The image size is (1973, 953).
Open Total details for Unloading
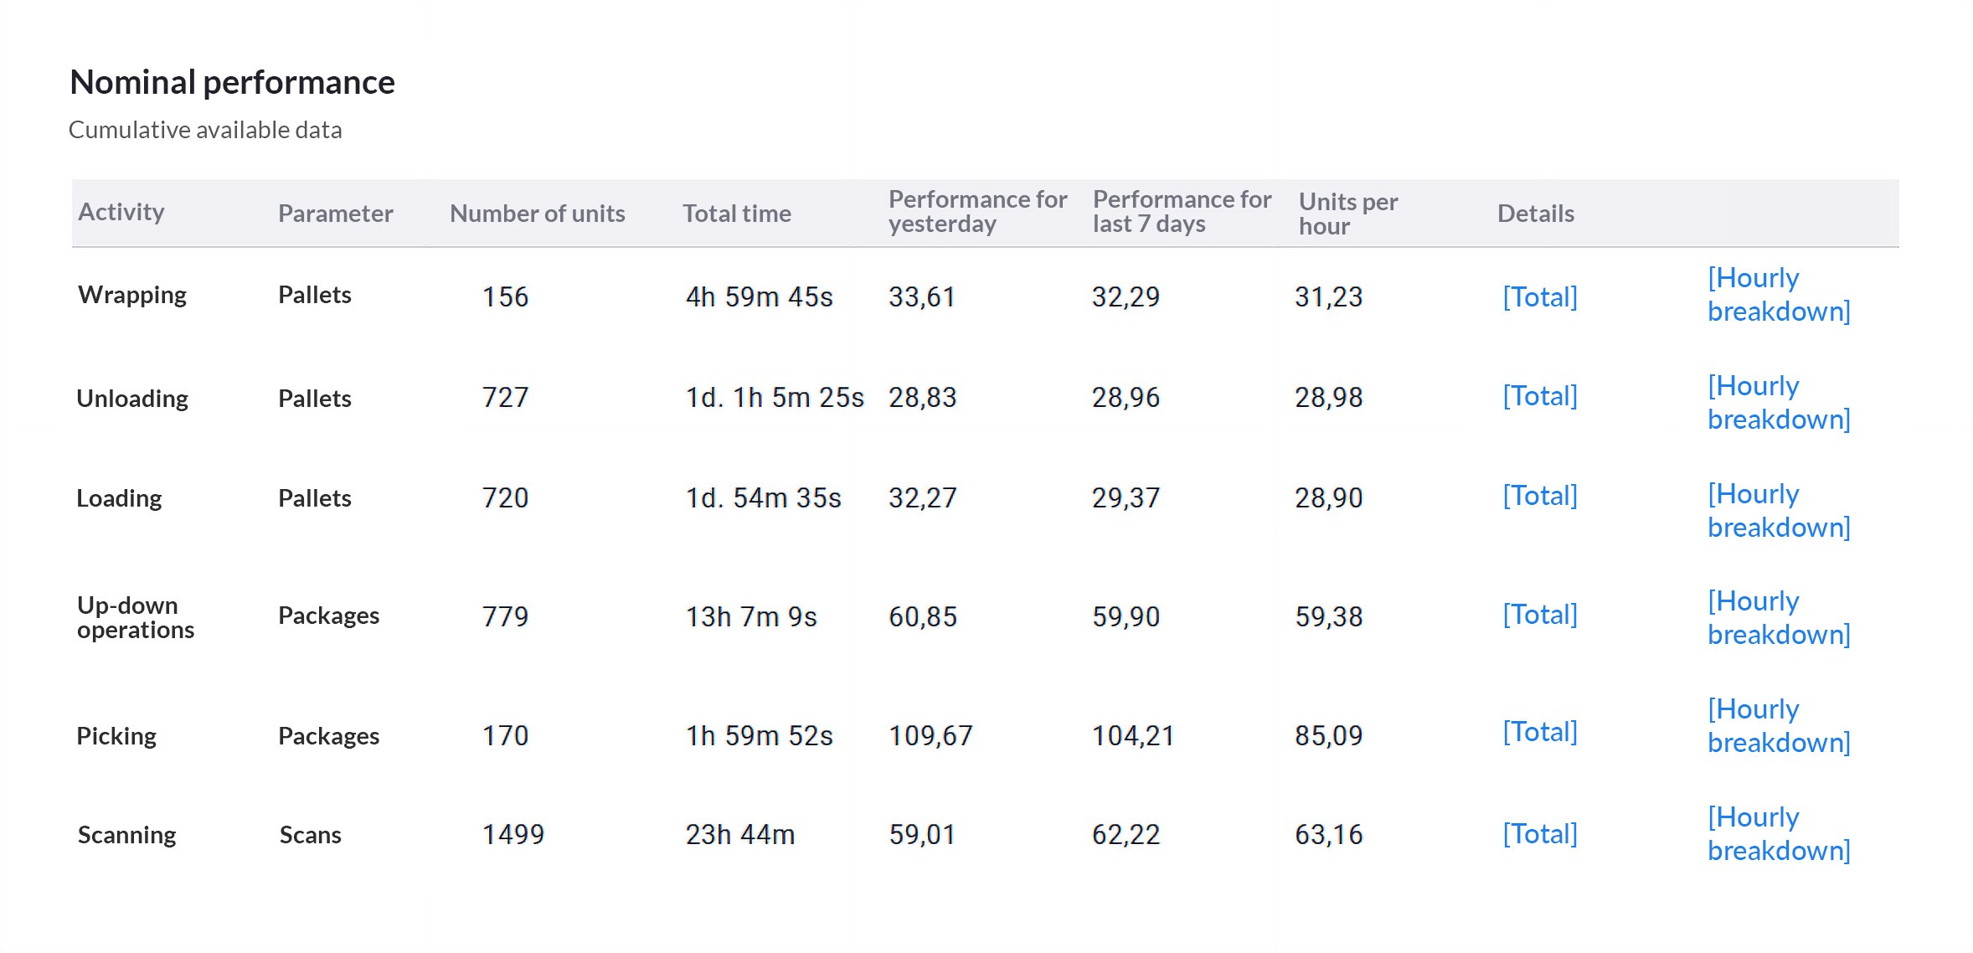(x=1539, y=396)
